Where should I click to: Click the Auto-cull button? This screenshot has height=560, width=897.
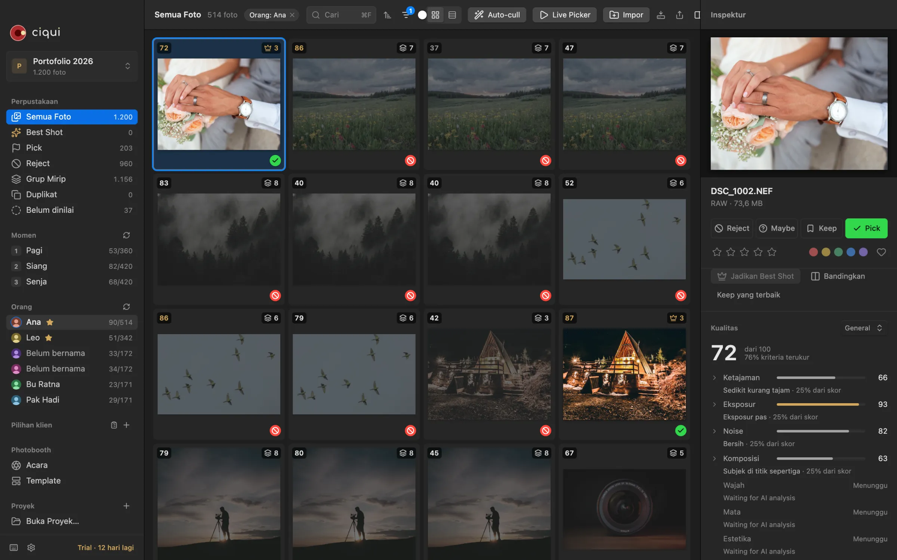pyautogui.click(x=497, y=15)
